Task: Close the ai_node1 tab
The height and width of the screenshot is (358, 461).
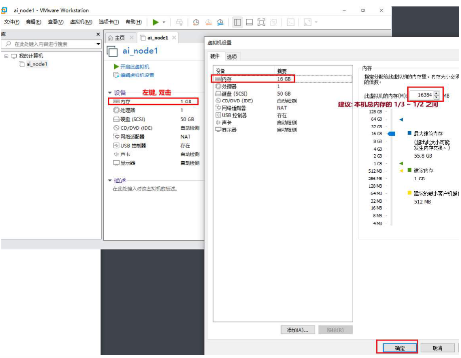Action: [x=174, y=38]
